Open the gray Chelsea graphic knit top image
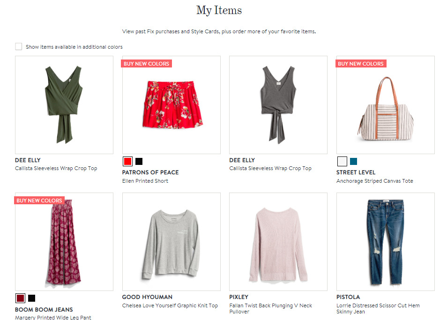The height and width of the screenshot is (320, 447). pos(171,242)
